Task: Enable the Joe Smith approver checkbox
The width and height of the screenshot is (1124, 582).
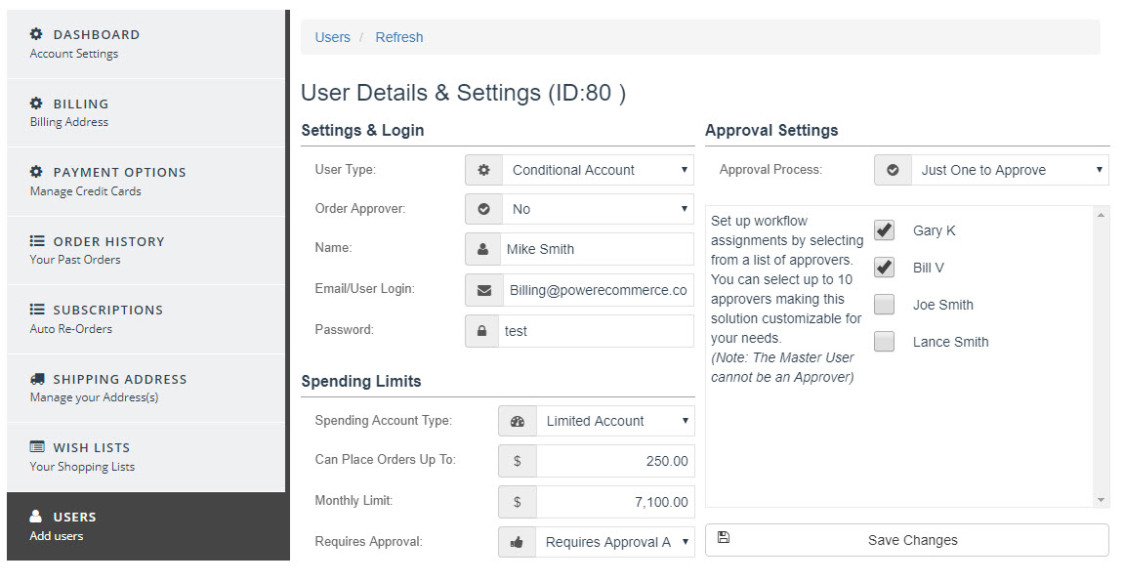Action: point(884,305)
